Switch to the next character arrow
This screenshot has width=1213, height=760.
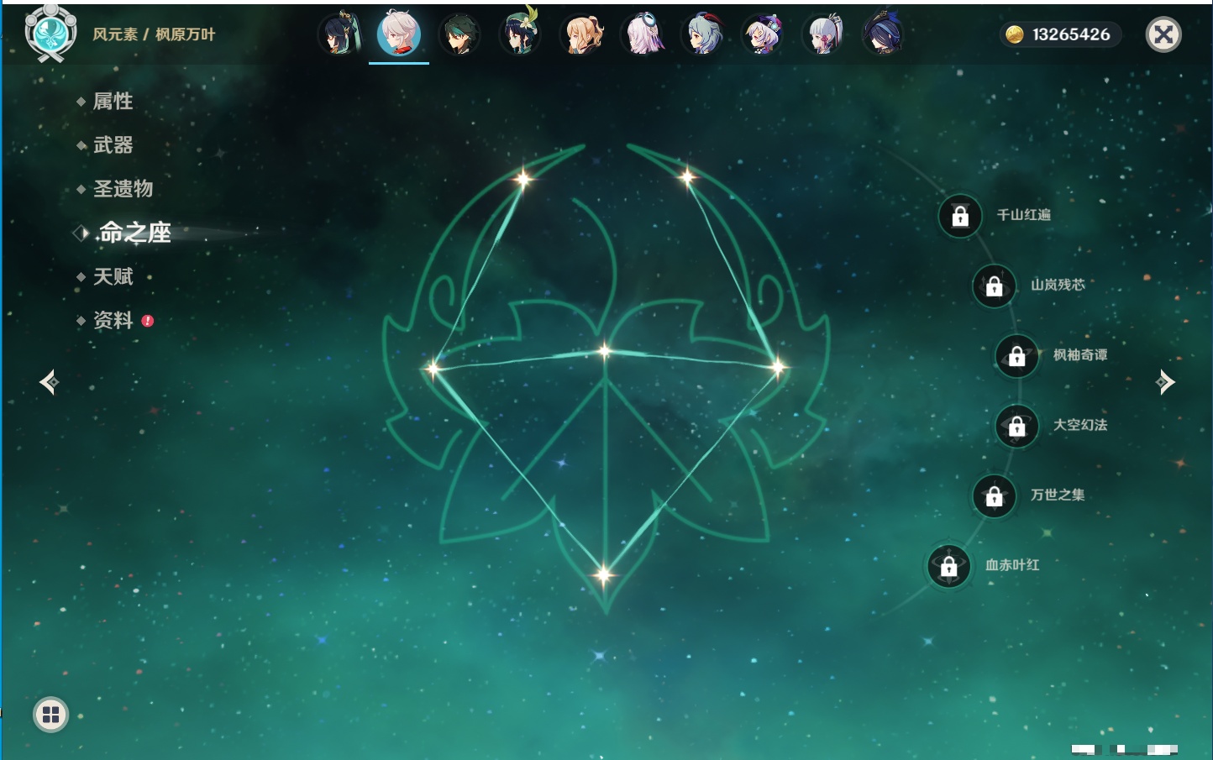(x=1165, y=382)
